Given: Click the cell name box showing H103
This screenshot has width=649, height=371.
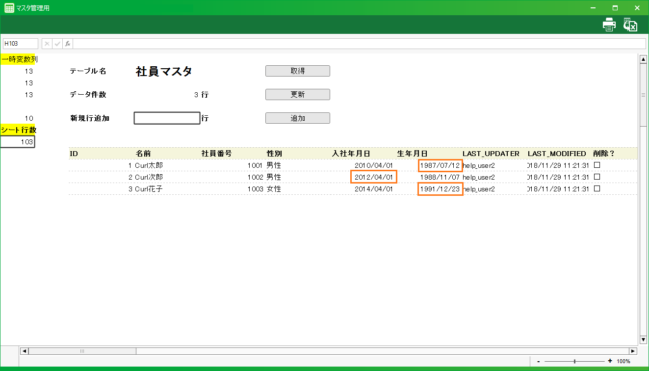Looking at the screenshot, I should pos(20,44).
